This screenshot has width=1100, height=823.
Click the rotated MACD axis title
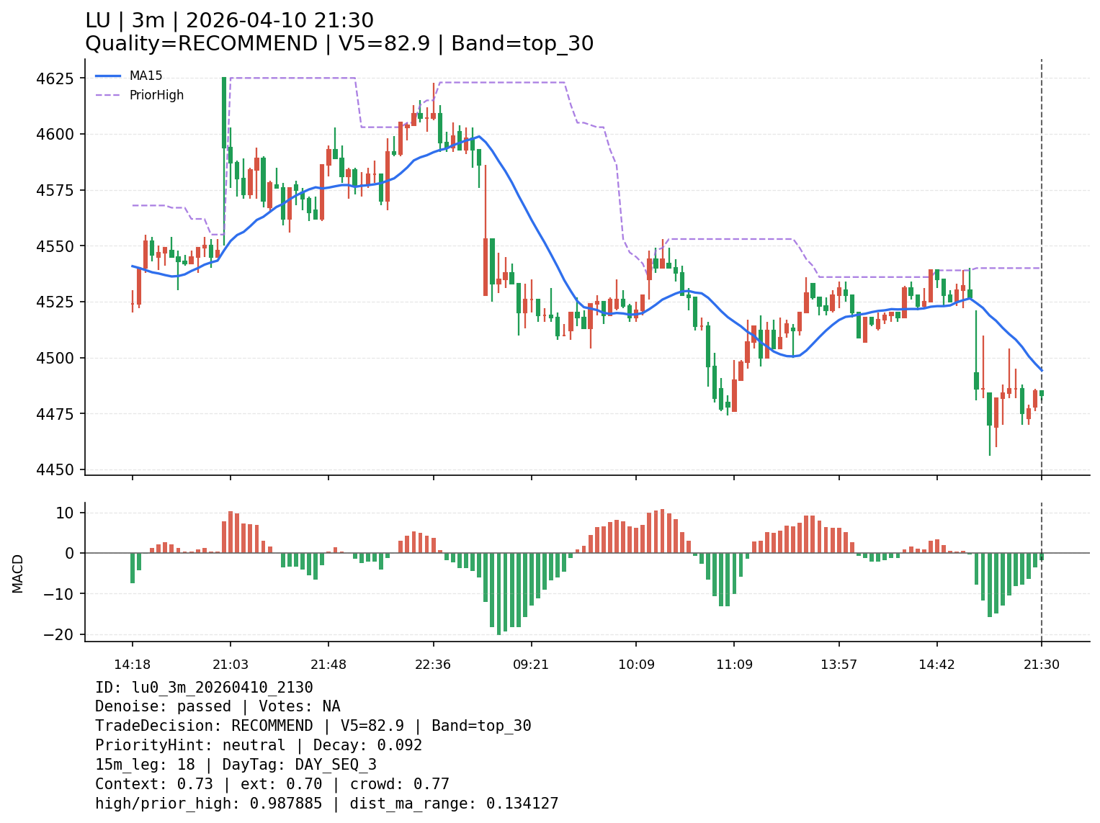(x=18, y=573)
